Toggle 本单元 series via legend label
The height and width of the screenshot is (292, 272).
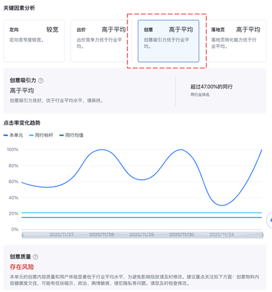pos(17,135)
